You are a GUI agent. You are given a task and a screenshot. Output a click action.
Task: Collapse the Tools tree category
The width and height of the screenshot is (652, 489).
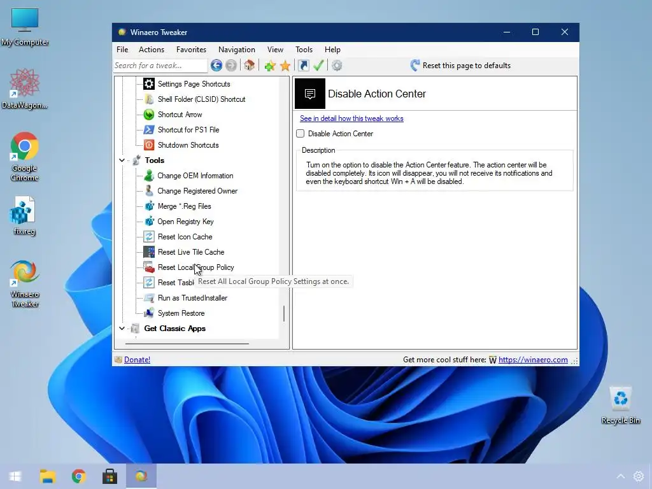[122, 160]
